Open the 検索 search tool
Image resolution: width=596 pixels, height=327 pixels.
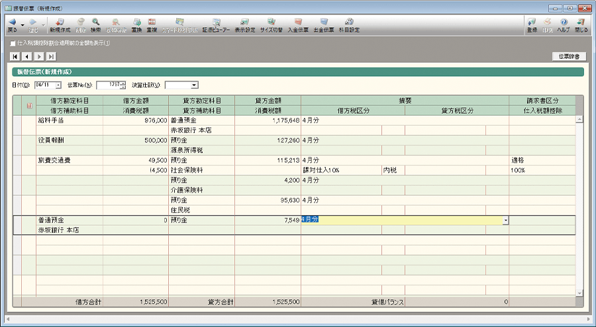[x=96, y=25]
